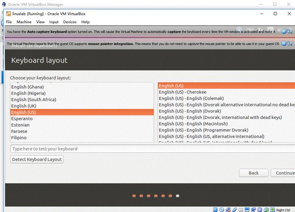Click the Right Ctrl host key label
The width and height of the screenshot is (295, 212).
tap(283, 210)
